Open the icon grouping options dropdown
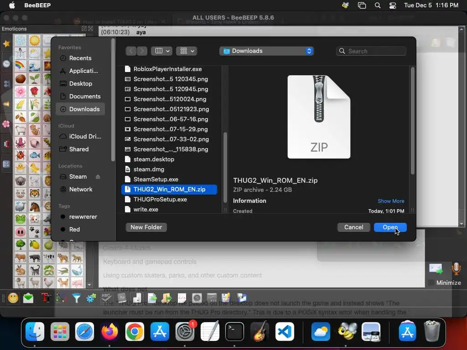467x350 pixels. [187, 51]
